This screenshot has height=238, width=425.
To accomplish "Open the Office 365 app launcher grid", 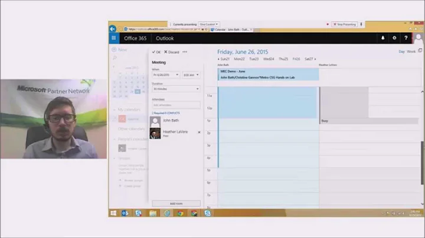I will tap(114, 38).
